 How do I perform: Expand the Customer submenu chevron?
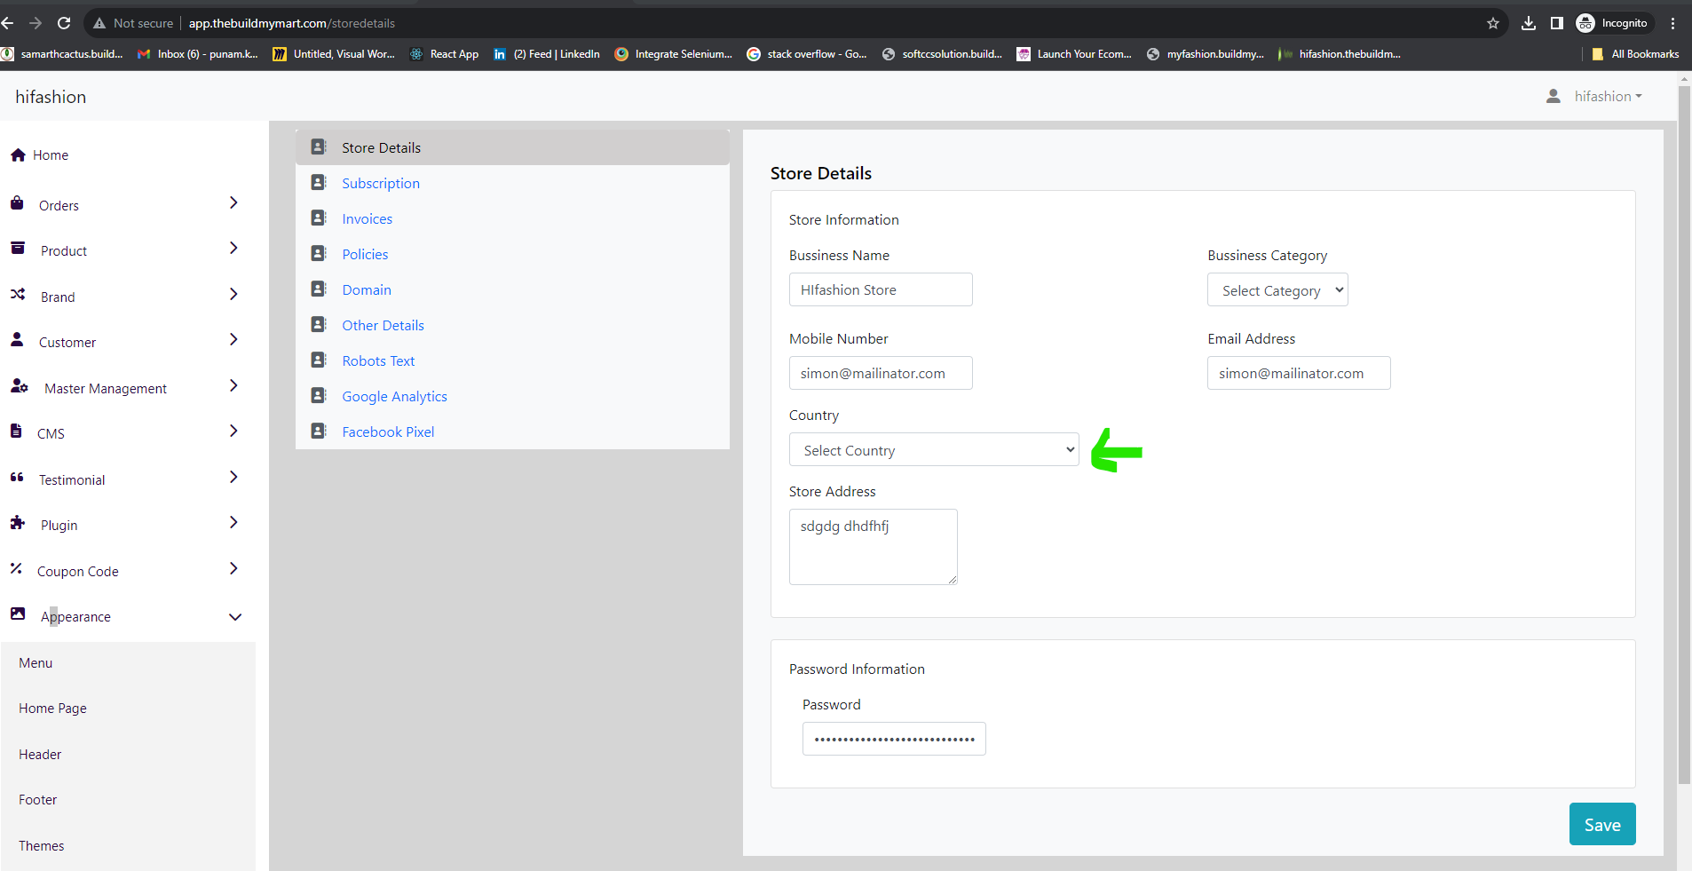point(233,339)
